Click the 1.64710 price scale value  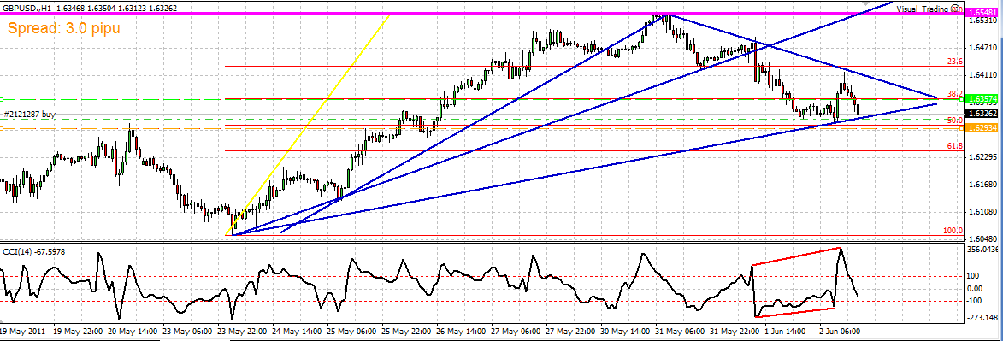tap(983, 48)
